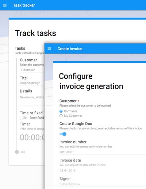Click the Task tracker title
This screenshot has width=146, height=189.
[24, 5]
